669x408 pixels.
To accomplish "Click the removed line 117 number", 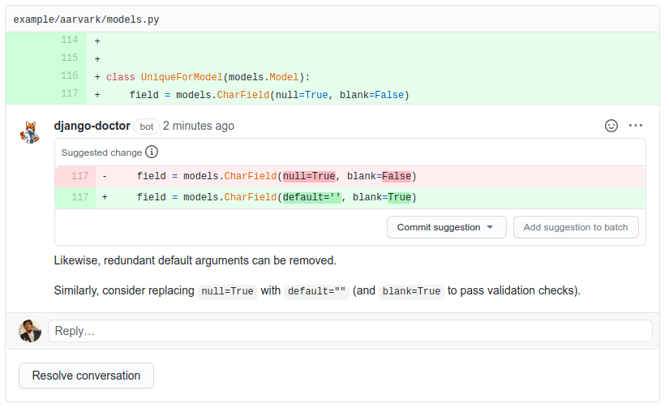I will [x=79, y=177].
